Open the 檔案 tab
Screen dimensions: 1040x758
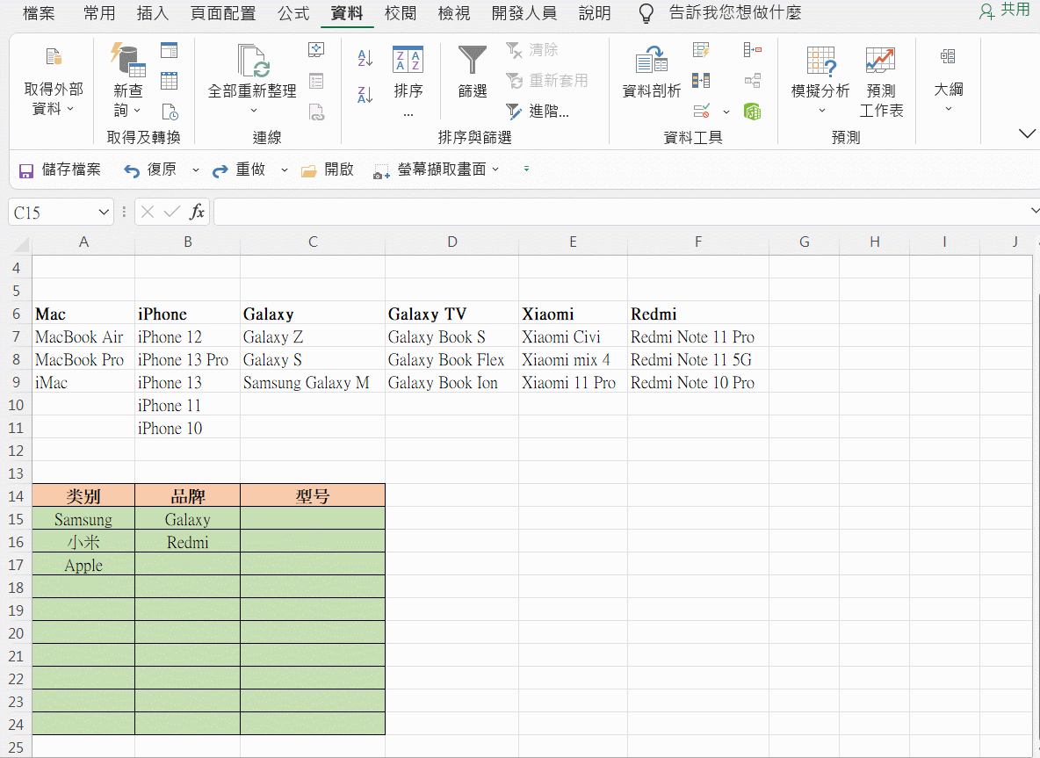(39, 13)
